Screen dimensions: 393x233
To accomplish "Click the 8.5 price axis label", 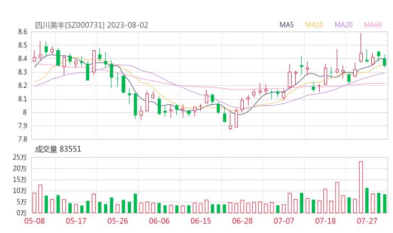I will [x=22, y=45].
